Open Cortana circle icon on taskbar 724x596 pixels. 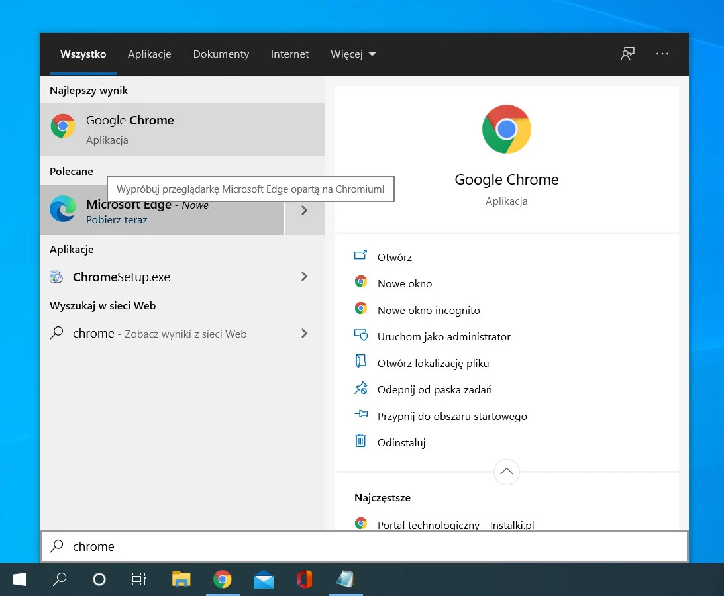(99, 580)
